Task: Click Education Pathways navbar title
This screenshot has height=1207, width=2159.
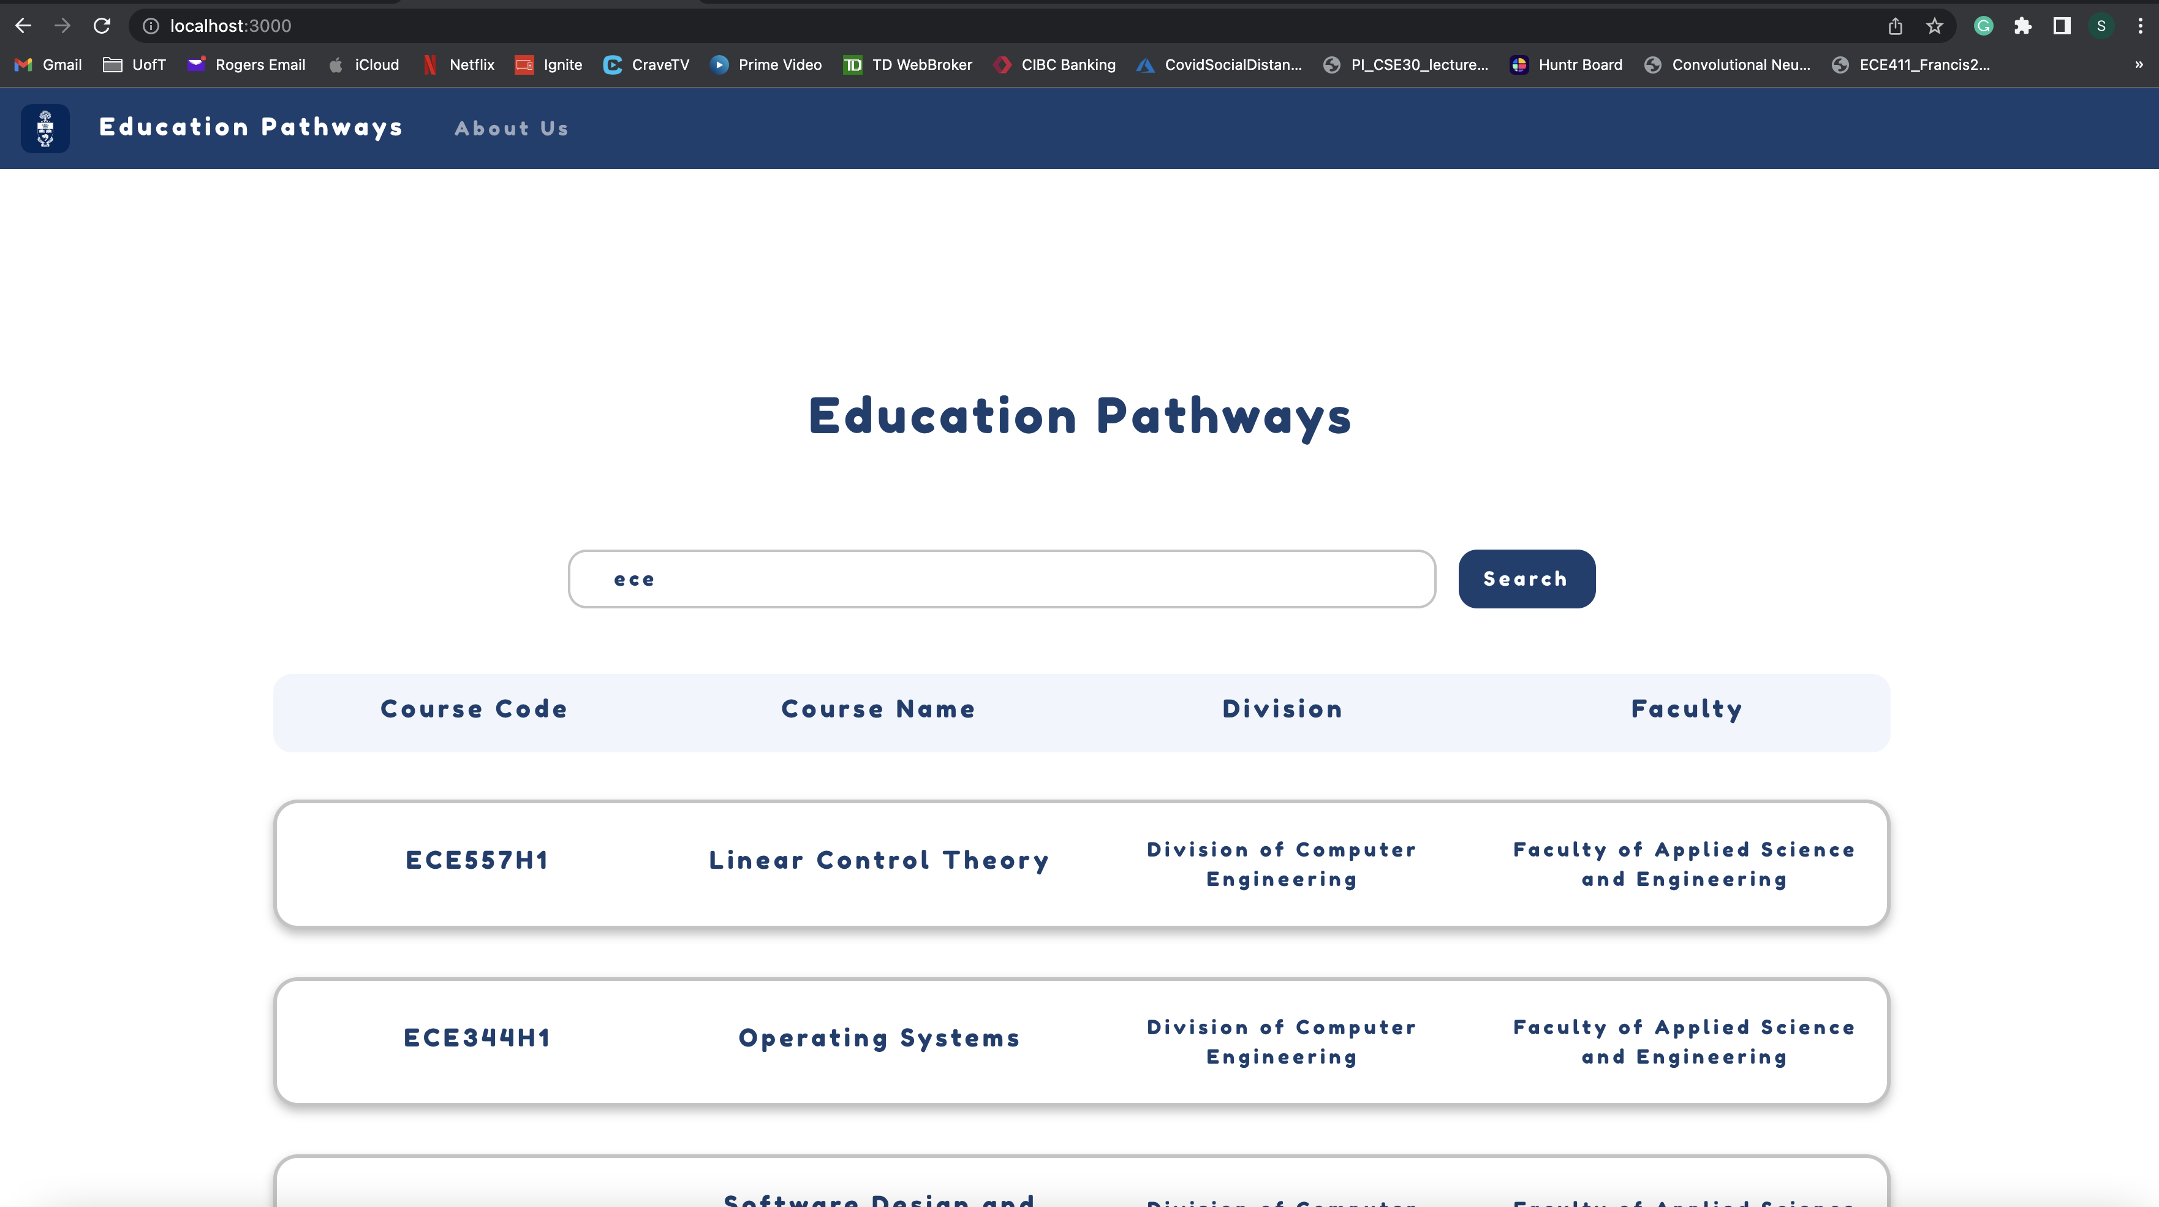Action: pos(251,127)
